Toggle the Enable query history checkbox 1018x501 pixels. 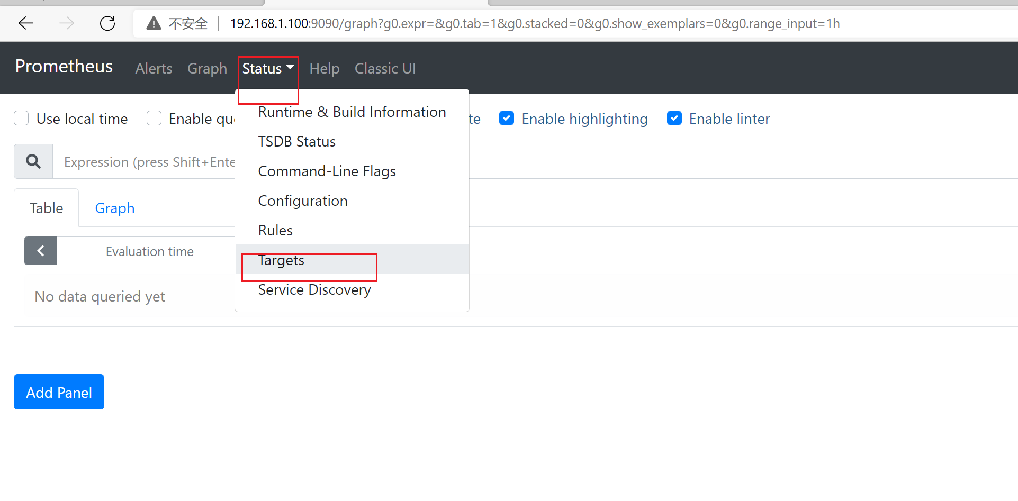pyautogui.click(x=154, y=118)
